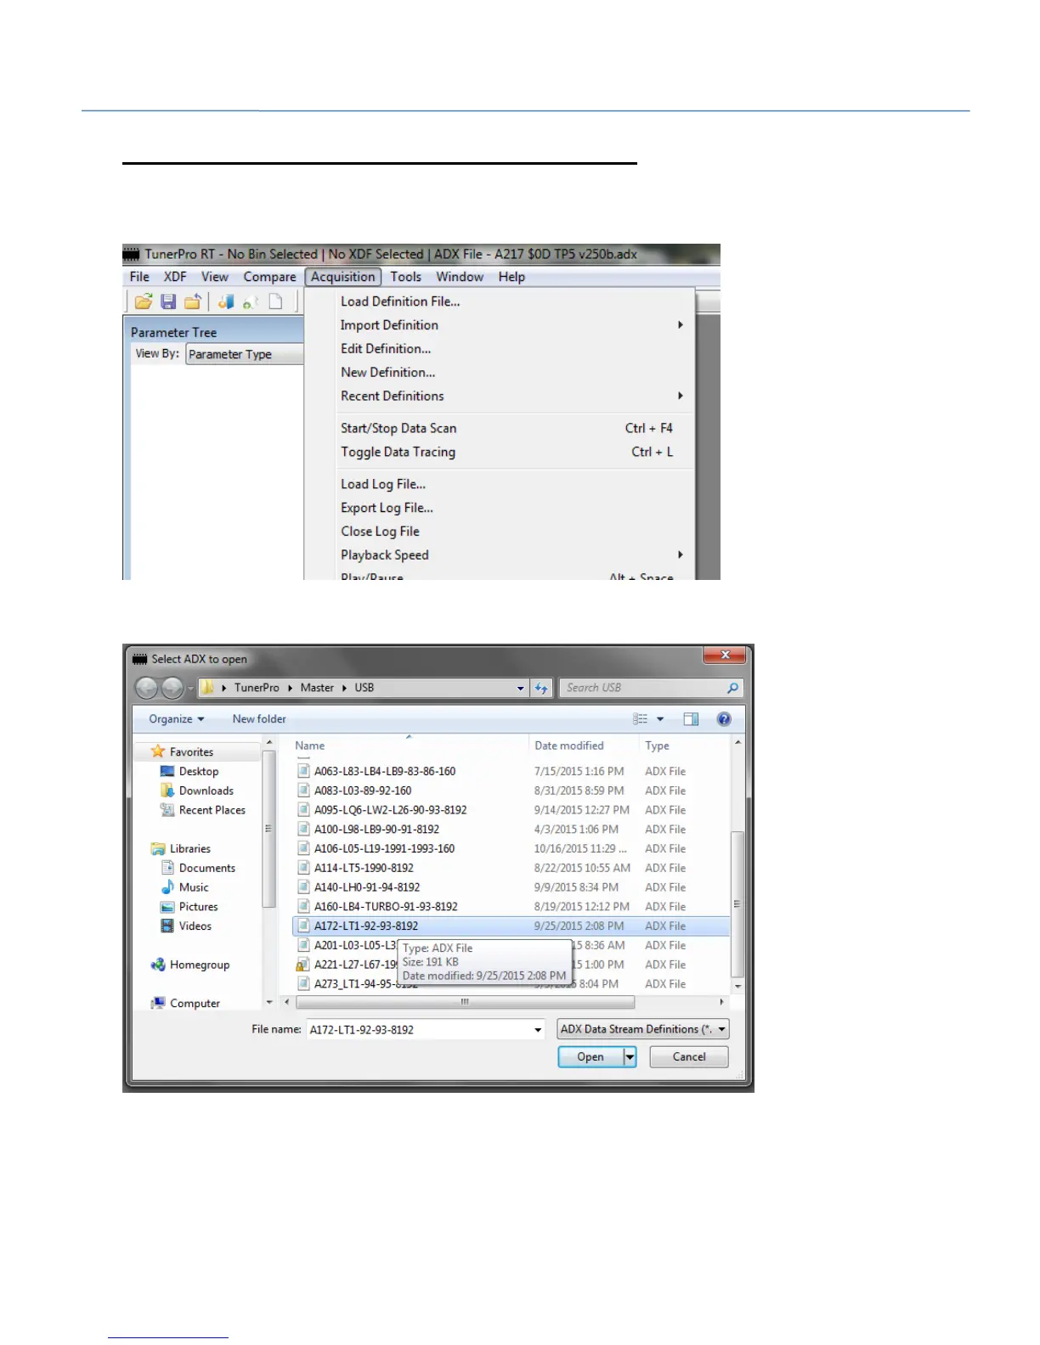Click the Search USB field
1040x1345 pixels.
tap(651, 688)
